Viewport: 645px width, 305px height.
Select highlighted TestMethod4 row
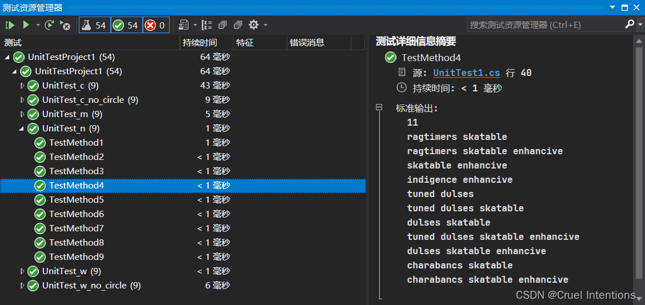(183, 186)
